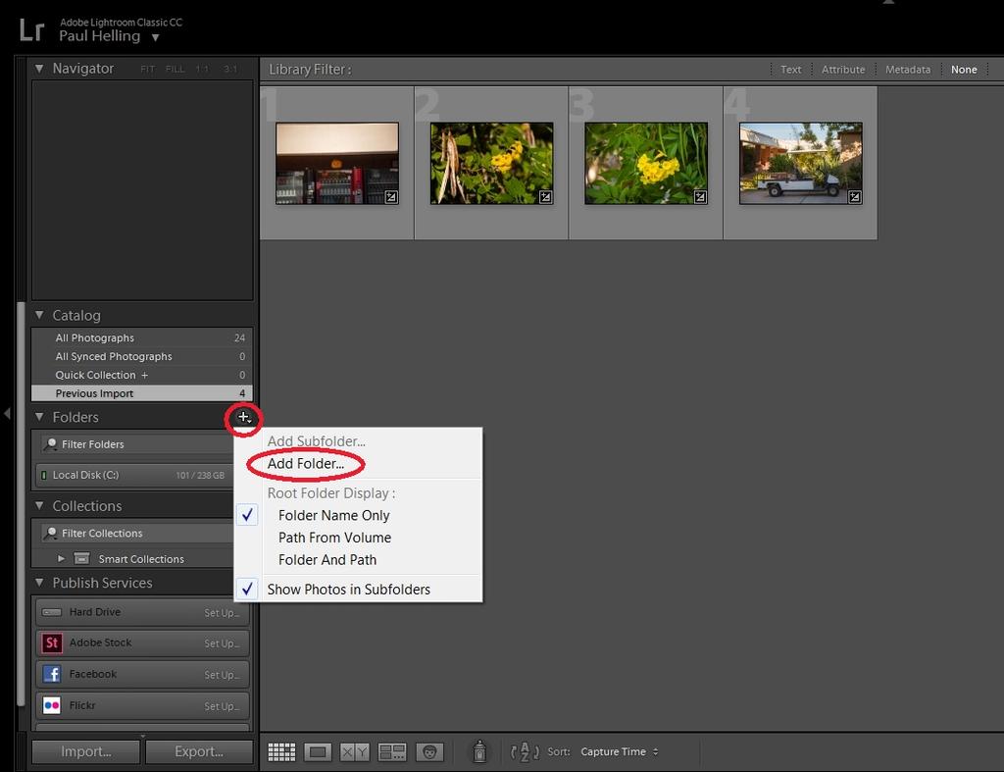Viewport: 1004px width, 772px height.
Task: Switch to Loupe view icon
Action: point(318,752)
